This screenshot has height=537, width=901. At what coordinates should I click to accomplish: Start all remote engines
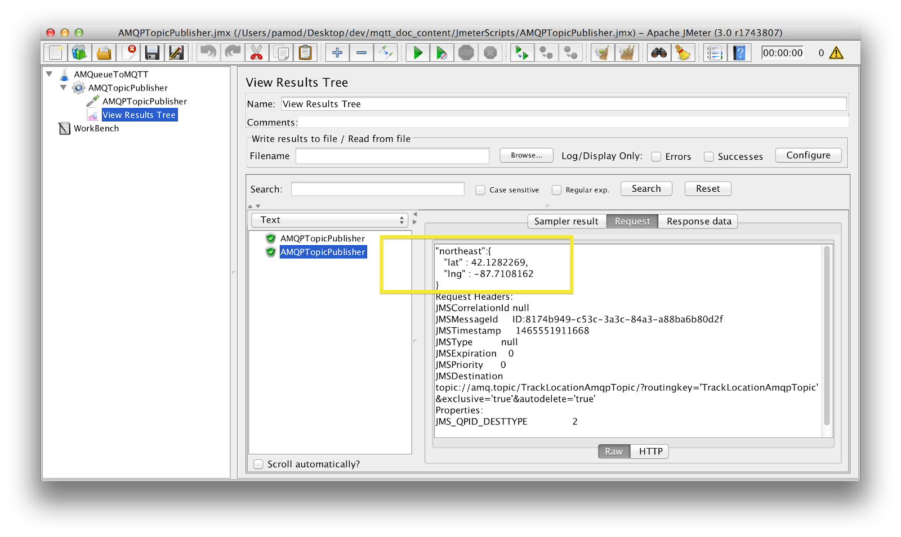[x=522, y=53]
